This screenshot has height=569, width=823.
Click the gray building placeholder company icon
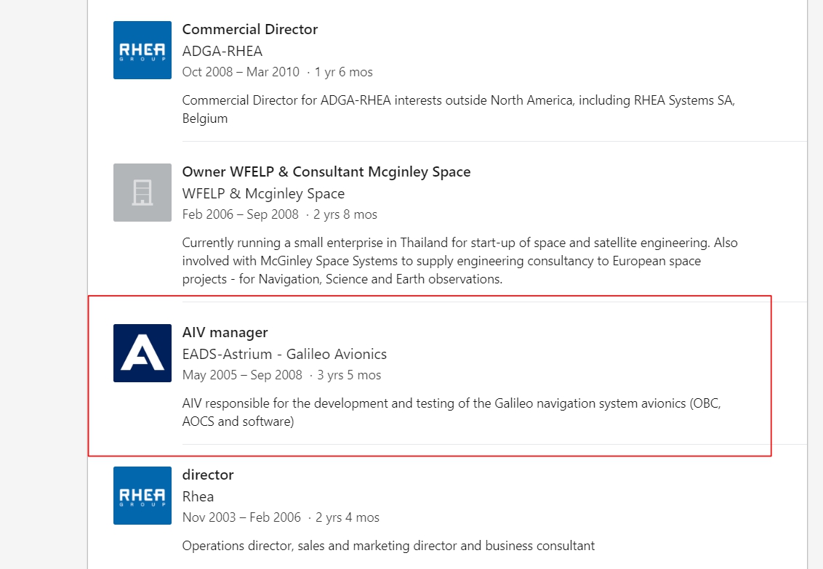(x=142, y=193)
